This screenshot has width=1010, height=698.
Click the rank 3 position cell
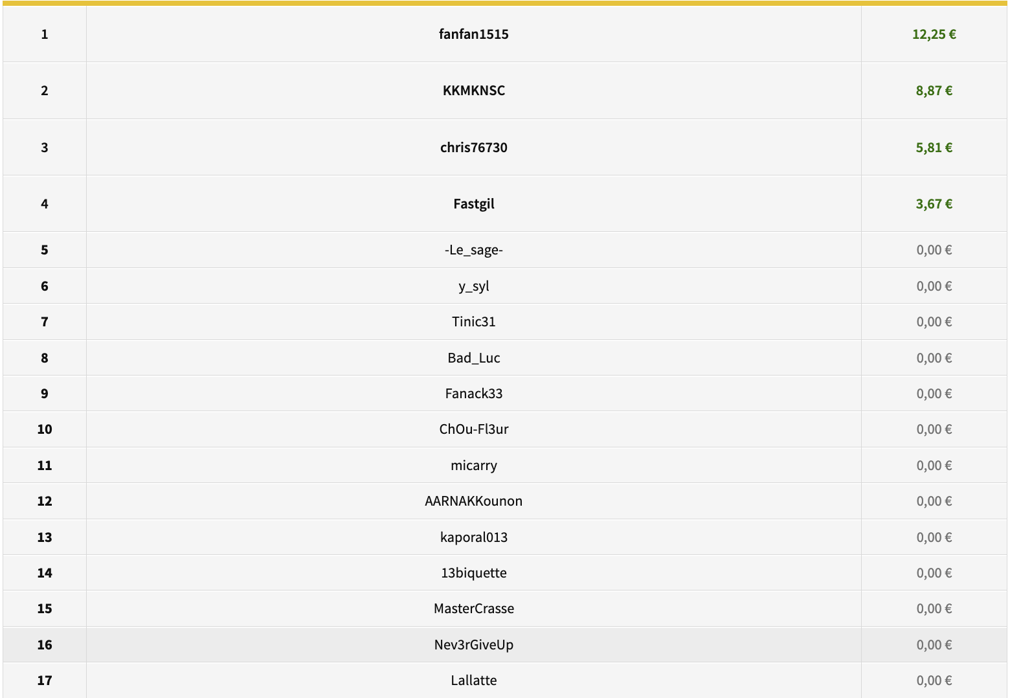pyautogui.click(x=45, y=148)
